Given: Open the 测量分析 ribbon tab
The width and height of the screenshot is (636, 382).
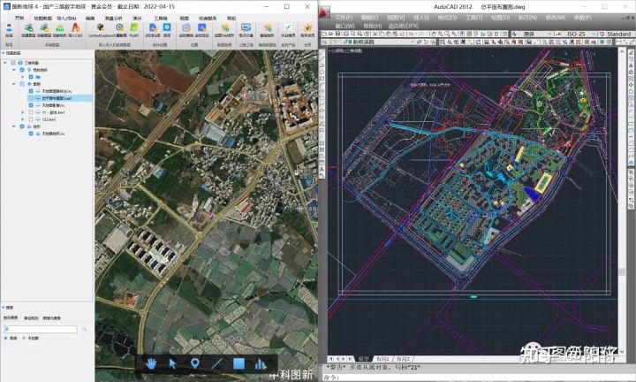Looking at the screenshot, I should [113, 19].
